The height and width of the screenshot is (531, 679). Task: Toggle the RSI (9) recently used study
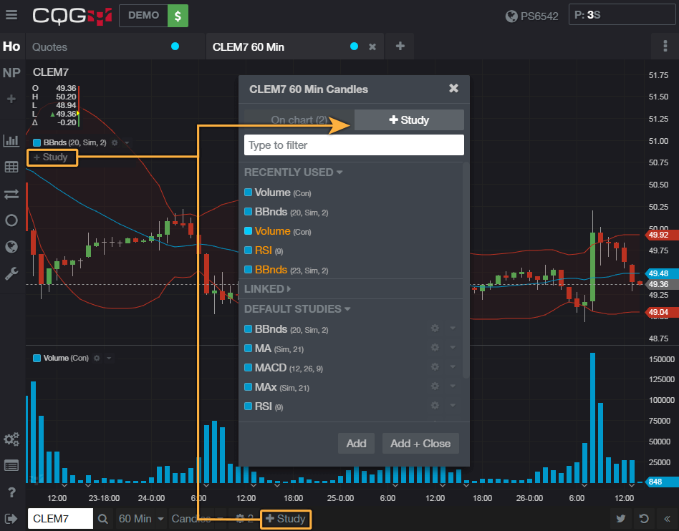coord(264,250)
